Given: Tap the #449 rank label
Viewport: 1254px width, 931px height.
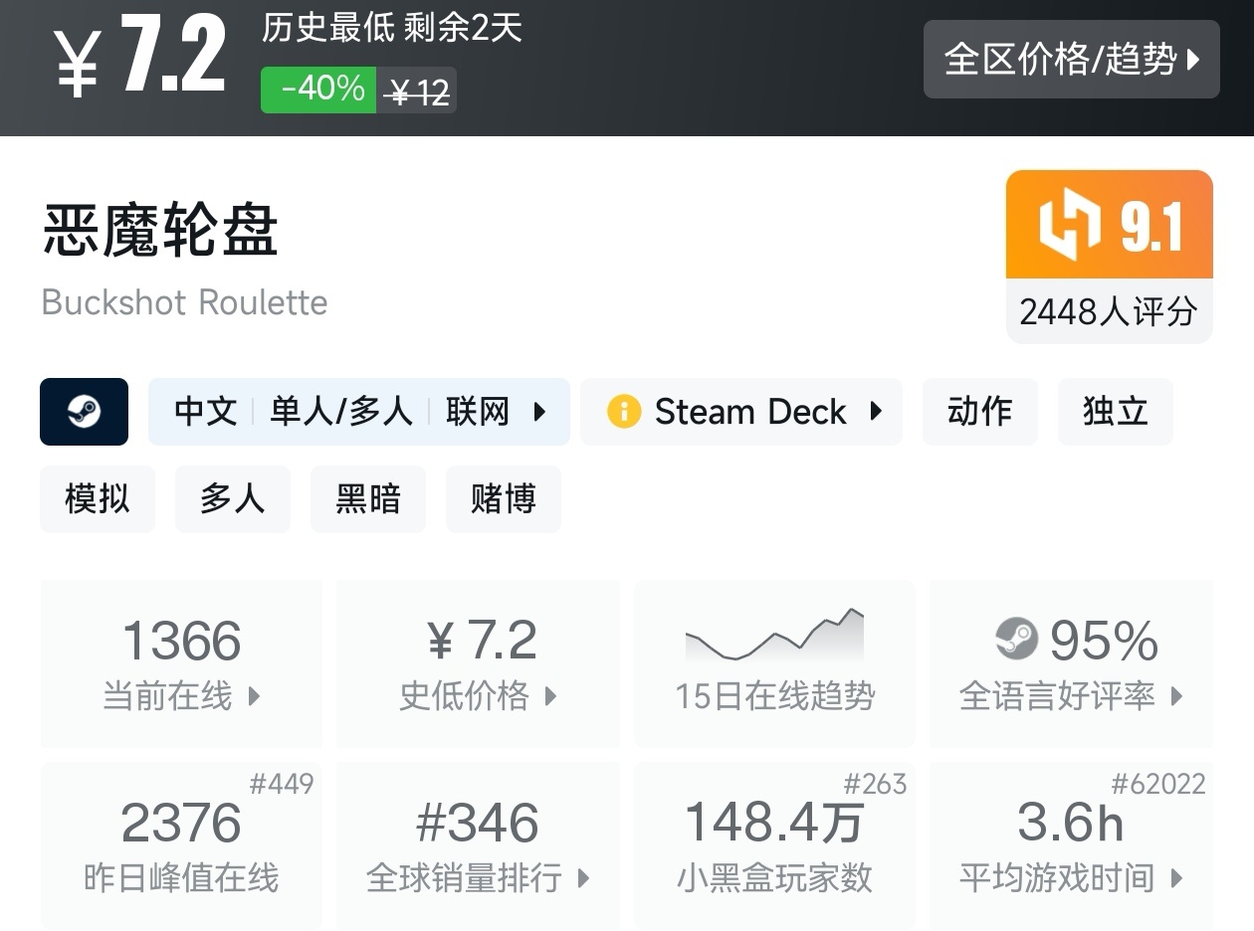Looking at the screenshot, I should 282,784.
